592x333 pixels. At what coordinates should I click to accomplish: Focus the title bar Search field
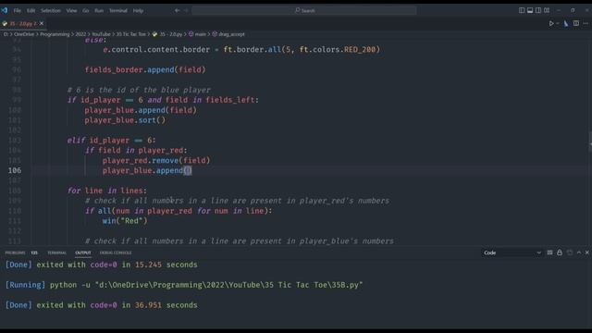click(304, 10)
